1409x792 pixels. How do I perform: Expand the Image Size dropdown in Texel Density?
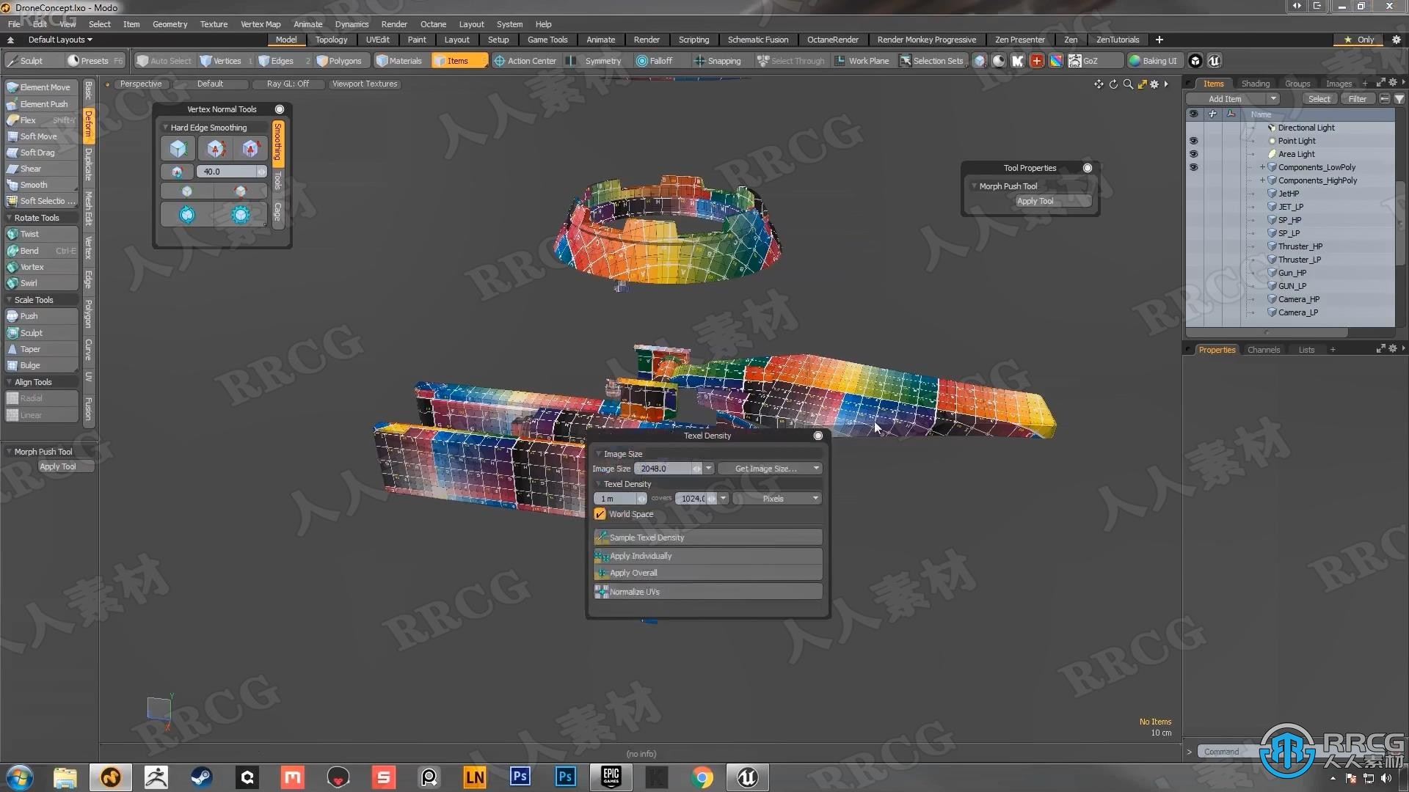[708, 468]
